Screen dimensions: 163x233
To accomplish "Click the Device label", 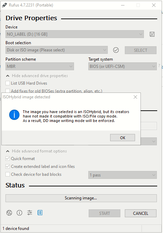I will pos(12,27).
